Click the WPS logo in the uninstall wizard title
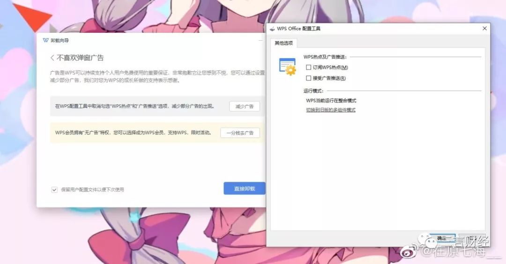This screenshot has height=264, width=506. [45, 40]
